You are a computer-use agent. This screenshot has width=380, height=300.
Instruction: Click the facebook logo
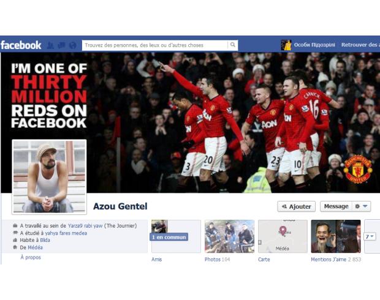[21, 45]
